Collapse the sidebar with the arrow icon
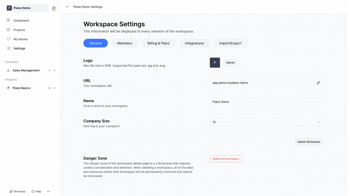 click(x=49, y=191)
